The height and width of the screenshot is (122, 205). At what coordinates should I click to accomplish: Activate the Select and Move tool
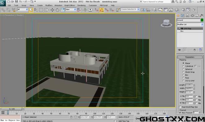[52, 10]
